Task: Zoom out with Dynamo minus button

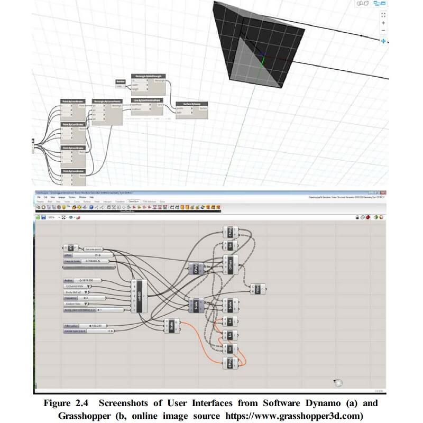Action: tap(383, 31)
